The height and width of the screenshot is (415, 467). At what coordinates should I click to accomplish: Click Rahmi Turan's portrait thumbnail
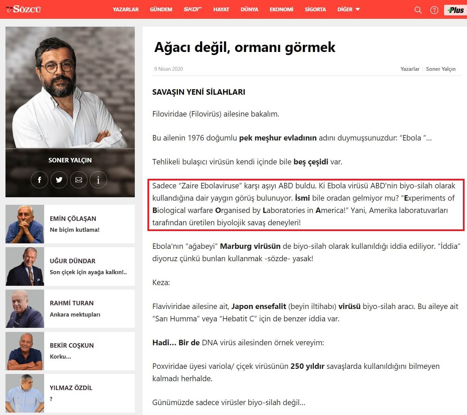(x=25, y=309)
